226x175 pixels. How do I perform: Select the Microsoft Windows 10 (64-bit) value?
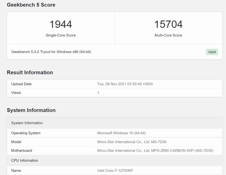[x=121, y=133]
